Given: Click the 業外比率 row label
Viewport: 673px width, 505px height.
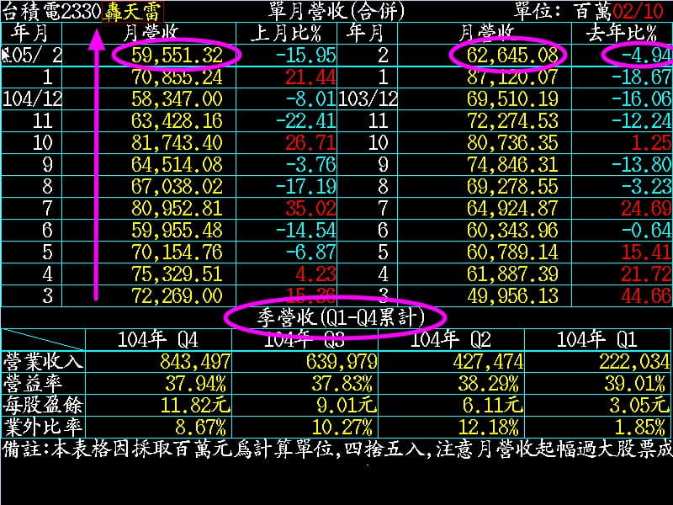Looking at the screenshot, I should point(43,427).
